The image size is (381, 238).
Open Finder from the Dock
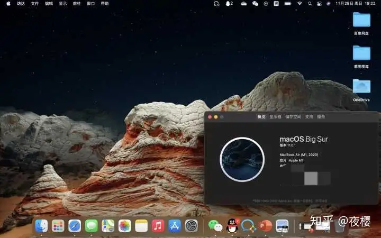coord(41,226)
